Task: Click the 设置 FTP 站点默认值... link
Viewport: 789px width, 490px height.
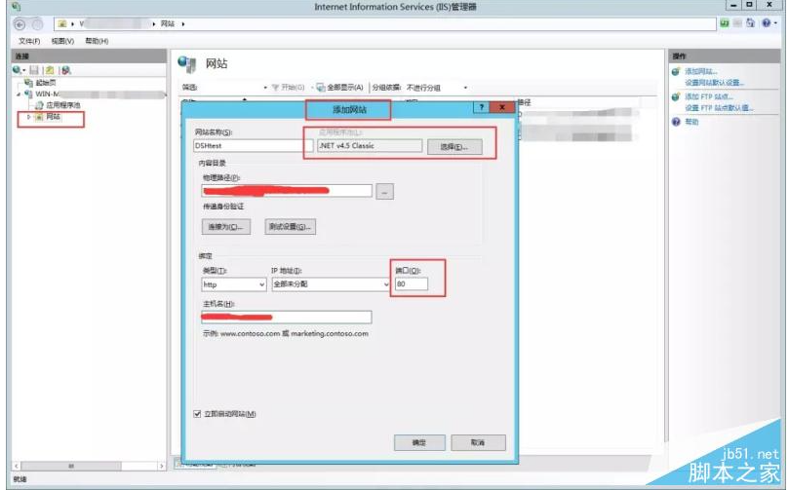Action: 719,107
